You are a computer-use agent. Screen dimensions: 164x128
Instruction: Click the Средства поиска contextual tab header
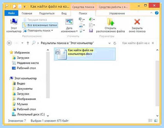(x=83, y=7)
